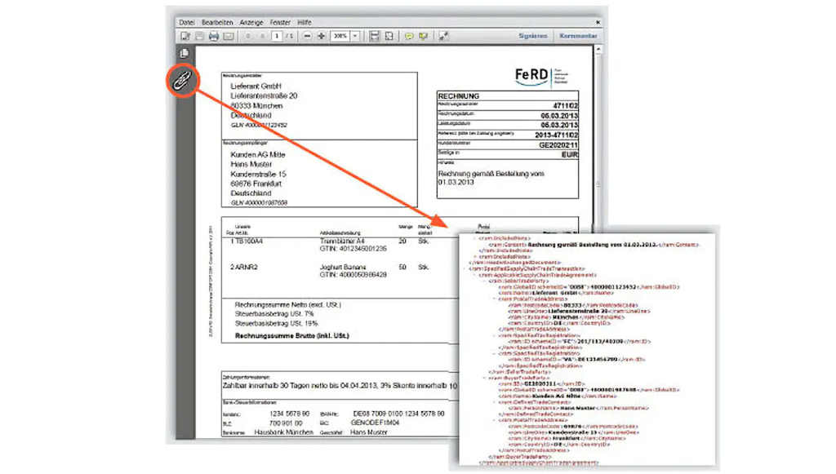This screenshot has width=836, height=474.
Task: Go to next page arrow in toolbar
Action: point(262,36)
